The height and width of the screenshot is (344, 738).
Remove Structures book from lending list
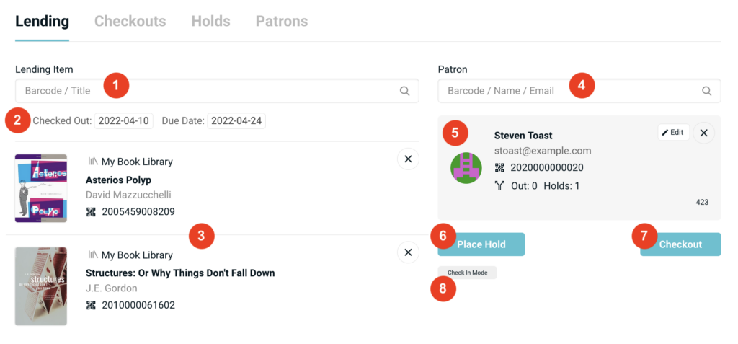(408, 252)
